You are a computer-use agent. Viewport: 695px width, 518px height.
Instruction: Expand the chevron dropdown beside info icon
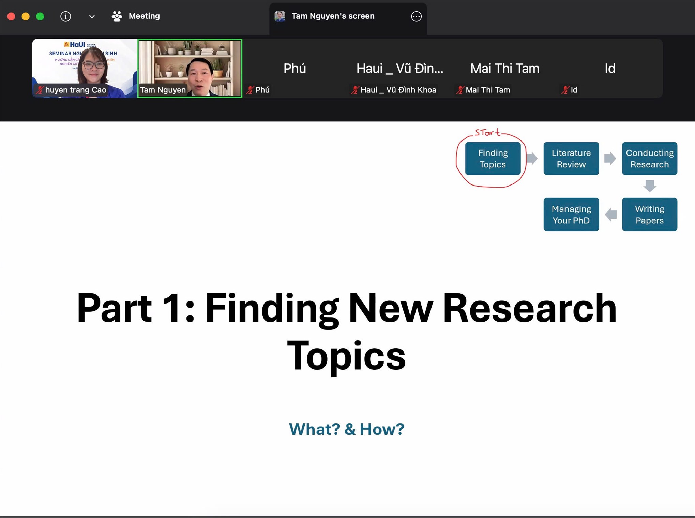92,16
